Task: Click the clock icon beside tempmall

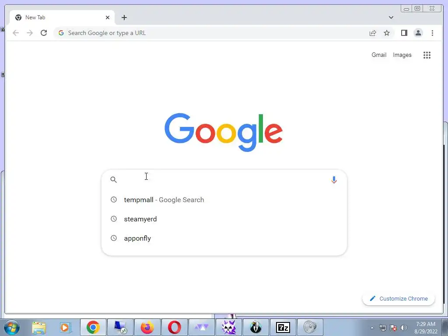Action: 114,199
